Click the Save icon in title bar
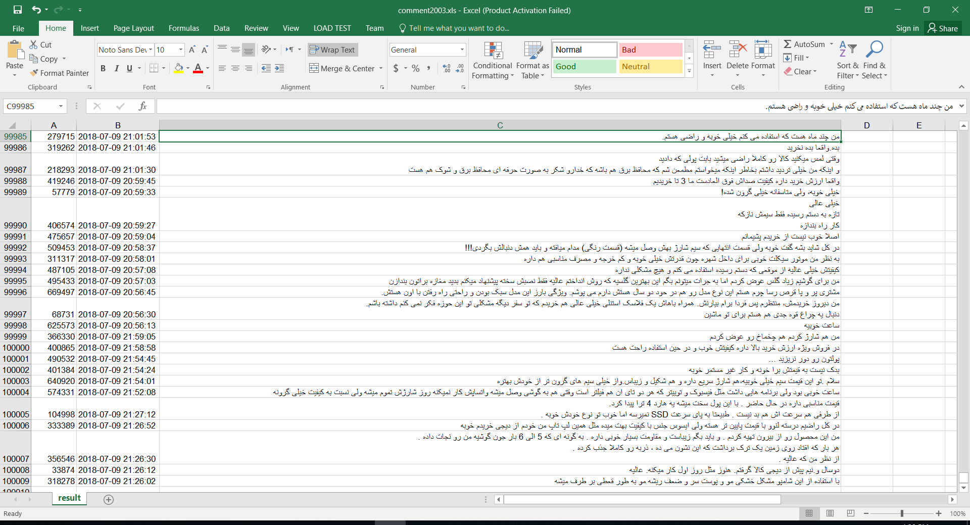Viewport: 970px width, 525px height. coord(18,10)
